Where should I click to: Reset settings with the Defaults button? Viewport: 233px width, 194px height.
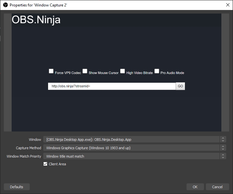click(x=16, y=187)
